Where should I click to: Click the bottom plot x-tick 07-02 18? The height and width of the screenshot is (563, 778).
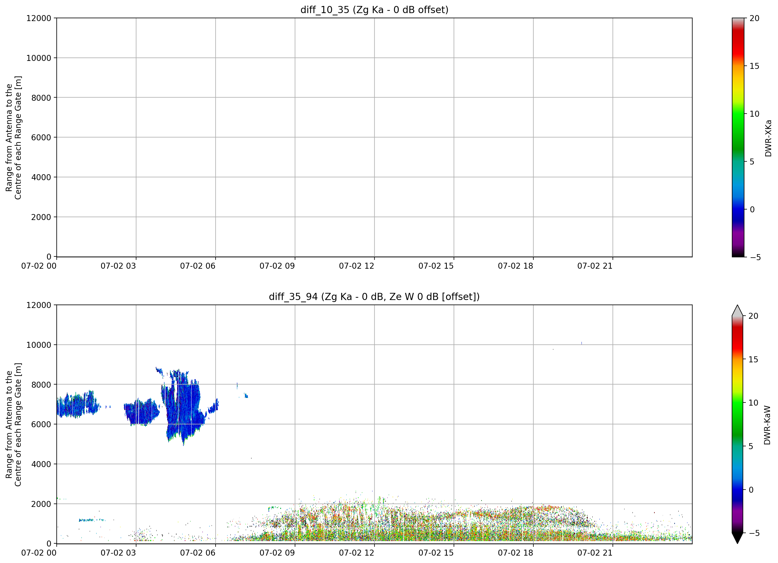click(515, 553)
